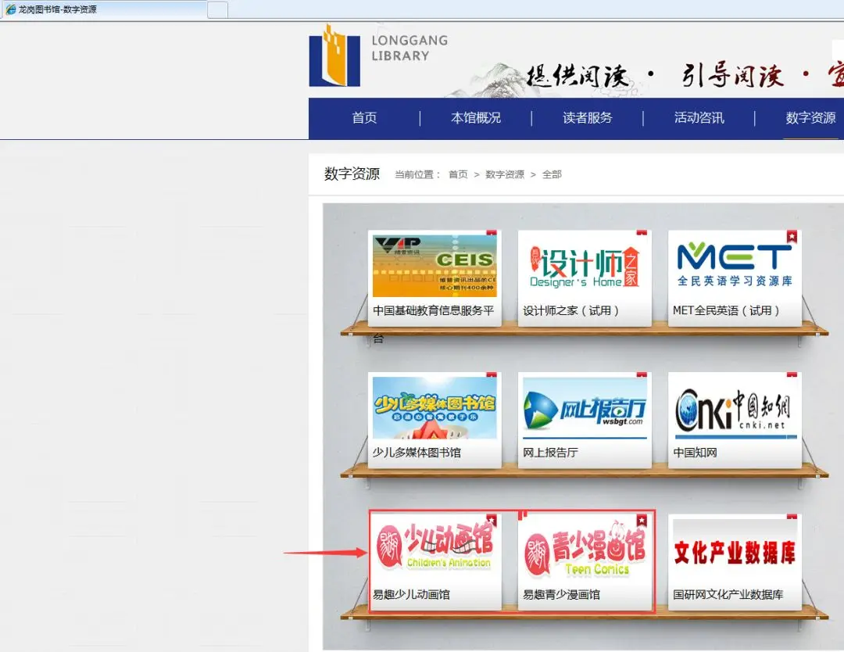Click 设计师之家（试用）title text

click(x=570, y=310)
